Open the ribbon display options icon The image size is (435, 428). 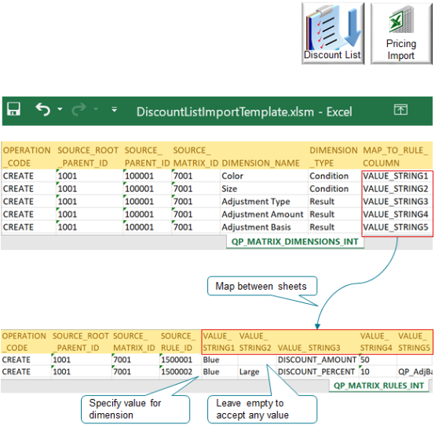(400, 110)
